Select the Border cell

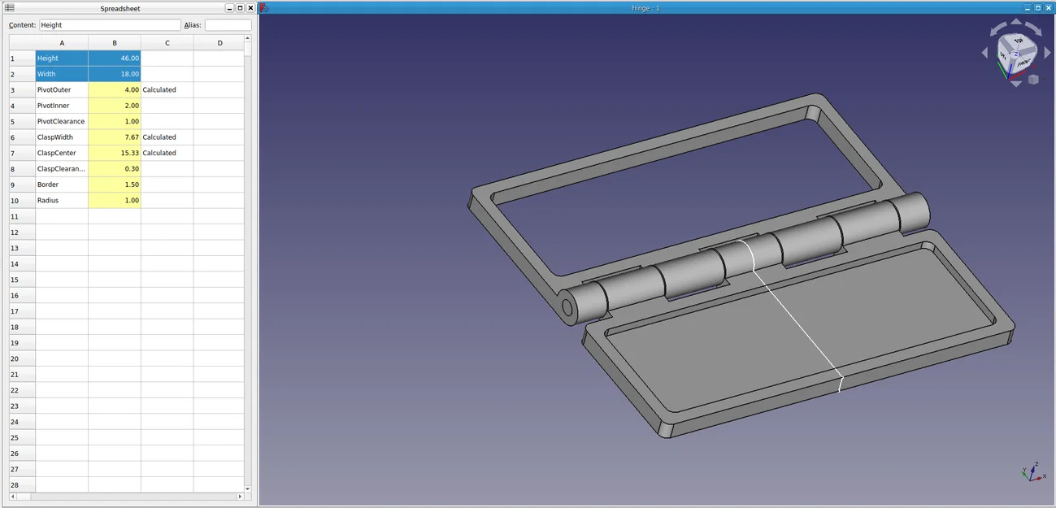coord(62,185)
